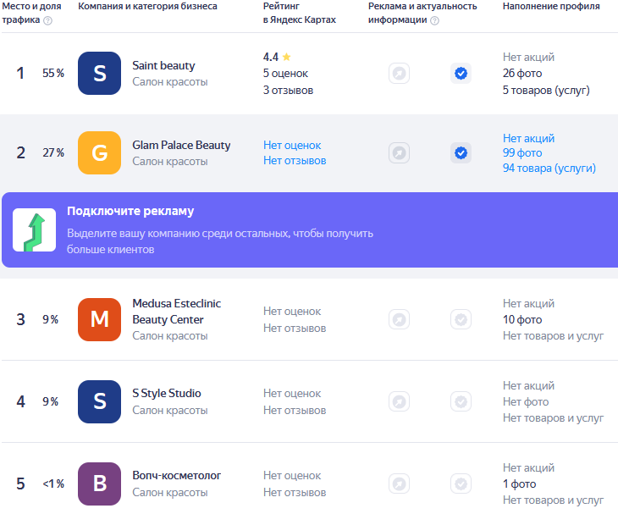Click the «27 %» traffic share value
Screen dimensions: 618x525
53,153
